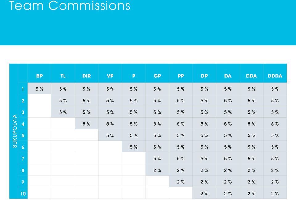Select the DA column header
Image resolution: width=296 pixels, height=200 pixels.
click(x=228, y=76)
